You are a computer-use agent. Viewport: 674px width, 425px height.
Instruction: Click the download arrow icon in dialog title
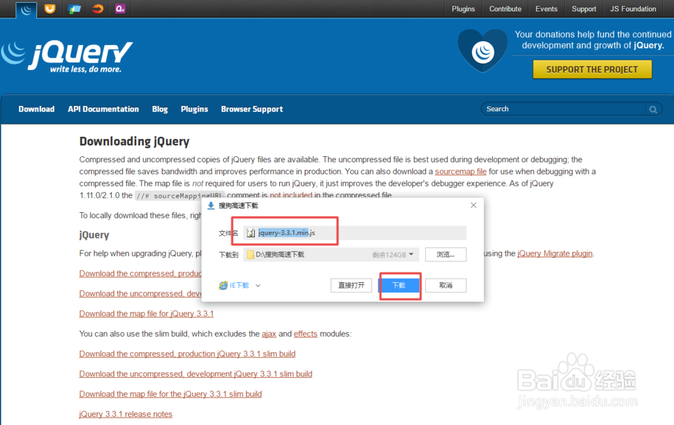point(210,205)
